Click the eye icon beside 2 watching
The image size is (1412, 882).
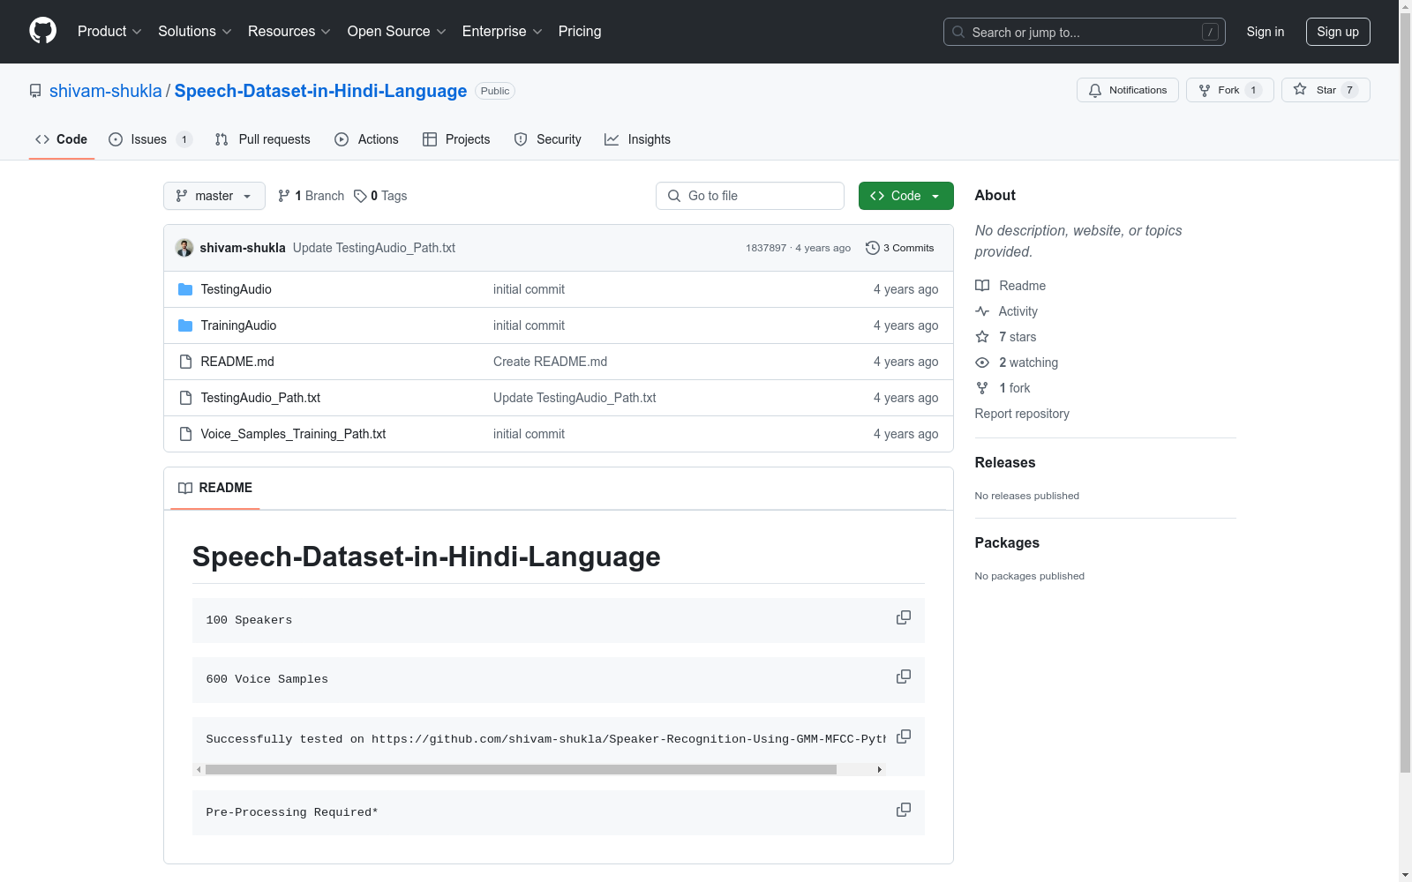pyautogui.click(x=982, y=363)
